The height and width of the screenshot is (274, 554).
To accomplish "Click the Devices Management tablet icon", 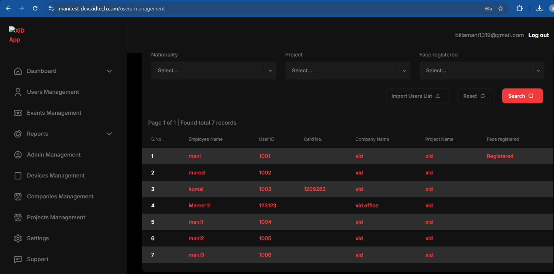I will coord(18,176).
